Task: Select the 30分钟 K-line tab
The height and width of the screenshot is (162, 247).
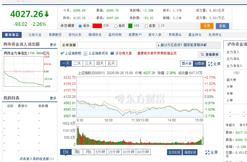Action: pos(129,152)
